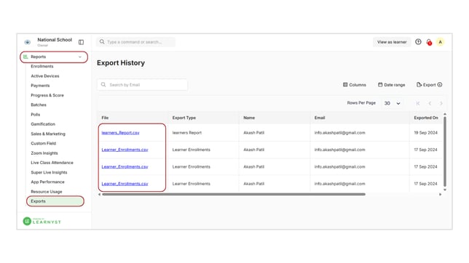
Task: Click View as learner button
Action: 392,42
